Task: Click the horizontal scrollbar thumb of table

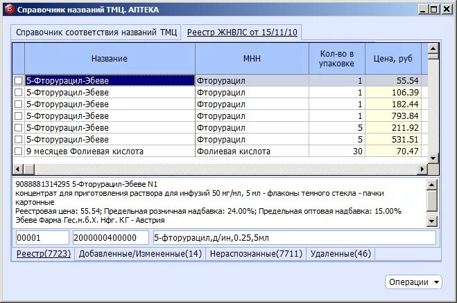Action: coord(29,169)
